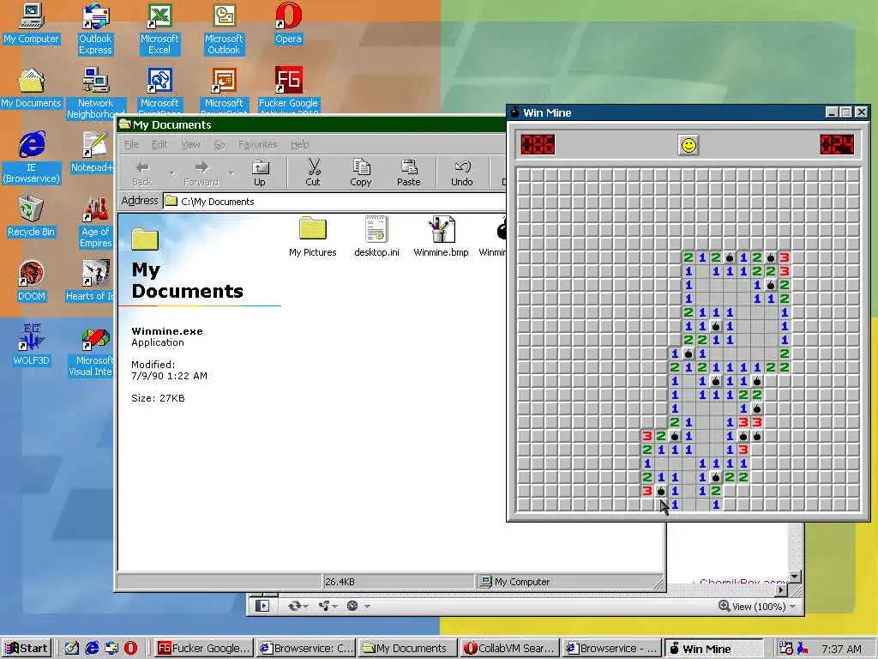Screen dimensions: 878x659
Task: Click Paste in My Documents toolbar
Action: point(409,172)
